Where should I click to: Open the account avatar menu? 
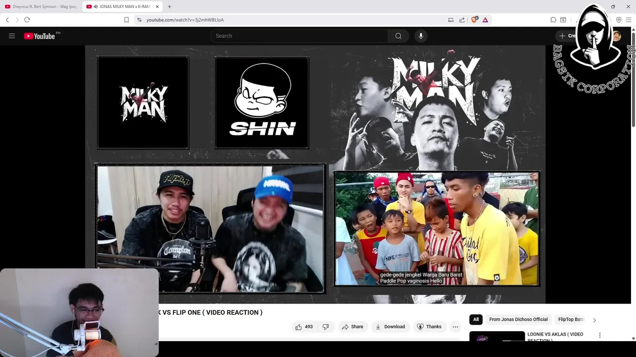coord(616,36)
